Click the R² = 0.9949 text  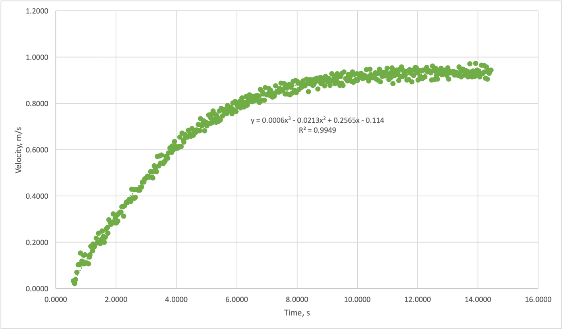pos(318,130)
